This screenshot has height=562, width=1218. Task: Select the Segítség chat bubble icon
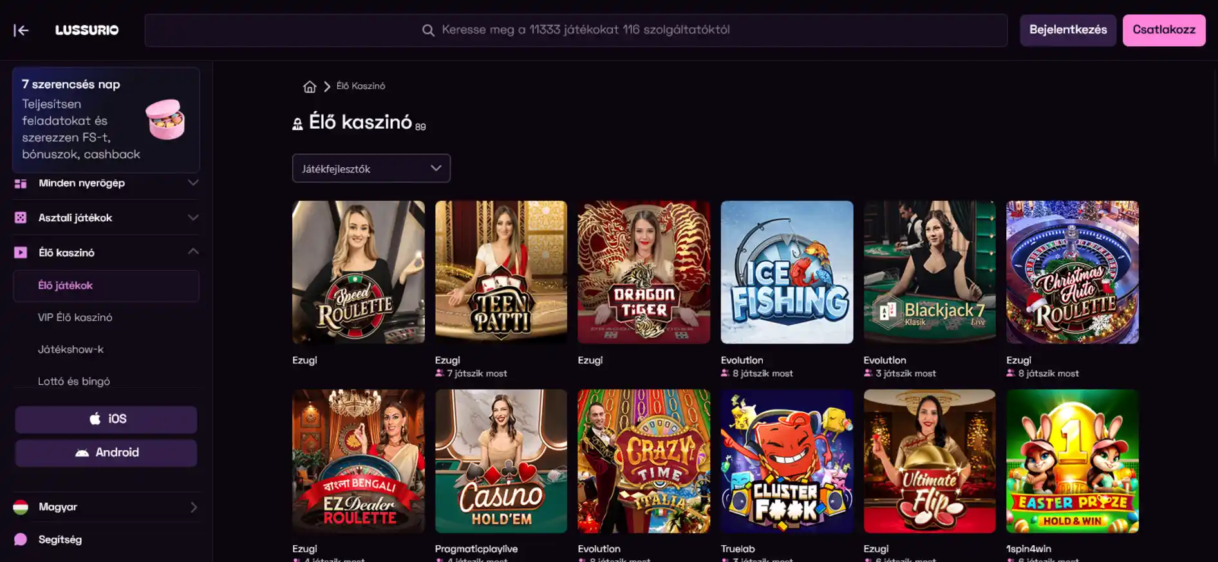(21, 539)
